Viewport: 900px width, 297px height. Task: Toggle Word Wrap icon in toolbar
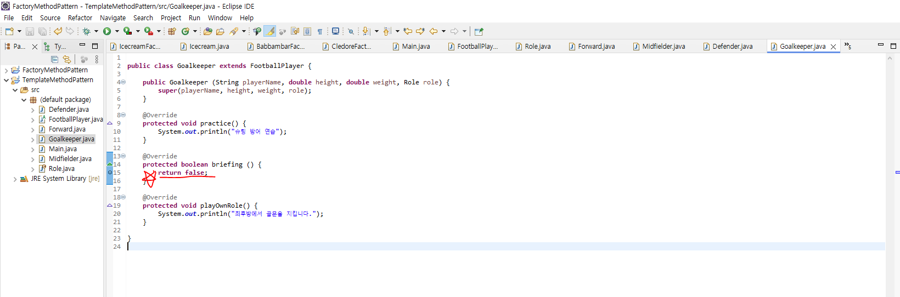point(295,31)
